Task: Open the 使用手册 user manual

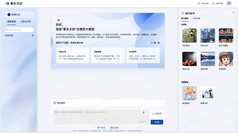Action: coord(217,4)
